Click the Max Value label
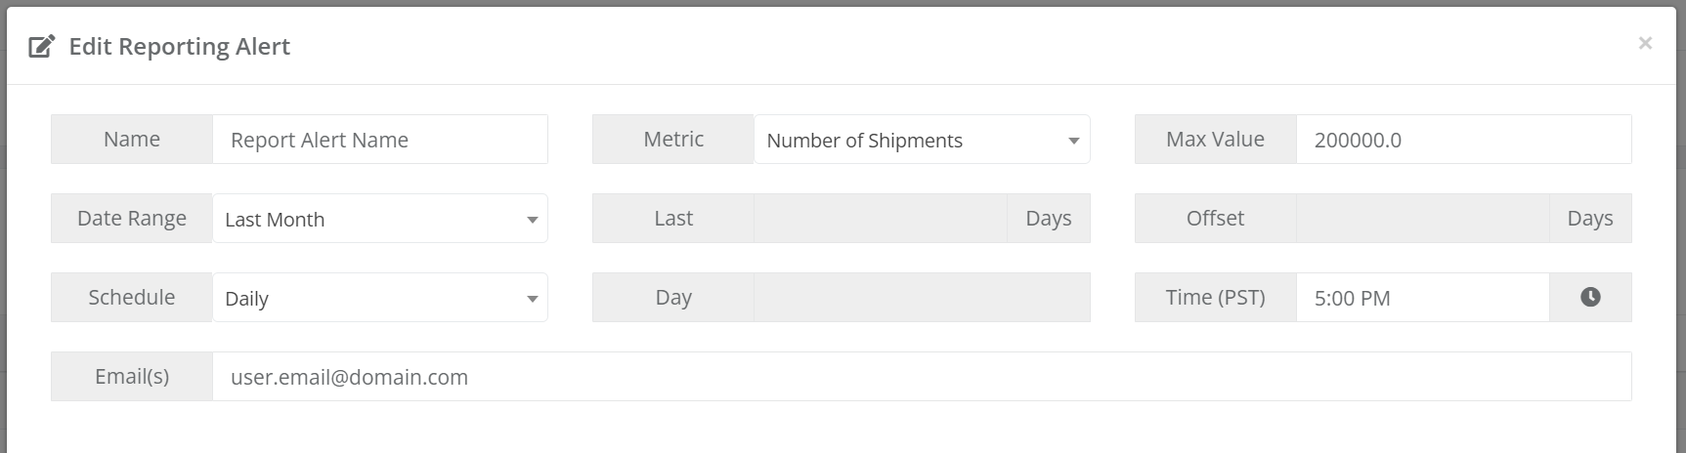This screenshot has width=1686, height=453. point(1216,140)
